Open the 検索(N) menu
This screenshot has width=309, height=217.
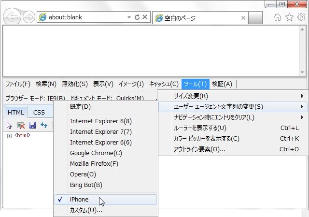click(46, 84)
